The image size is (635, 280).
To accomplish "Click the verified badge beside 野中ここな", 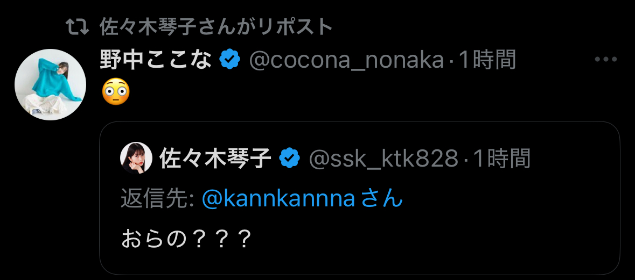I will click(230, 60).
